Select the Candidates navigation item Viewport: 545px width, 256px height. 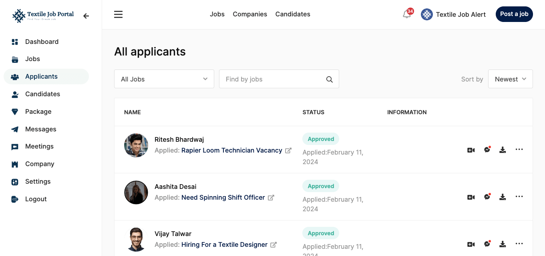(x=293, y=14)
